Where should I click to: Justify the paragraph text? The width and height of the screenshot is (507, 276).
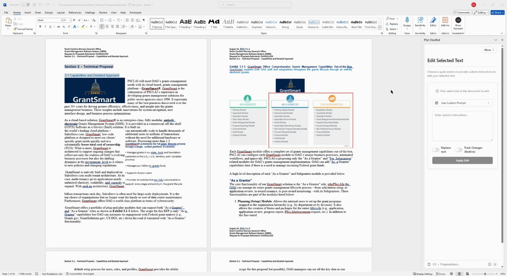[x=118, y=26]
